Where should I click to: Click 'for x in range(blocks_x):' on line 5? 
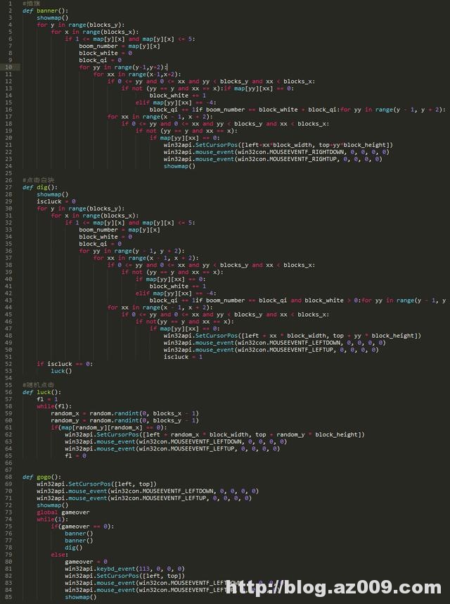95,32
